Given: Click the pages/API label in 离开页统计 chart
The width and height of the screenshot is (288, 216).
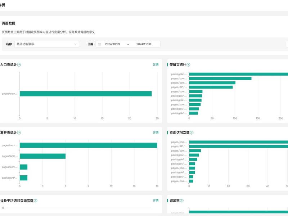Looking at the screenshot, I should (x=10, y=156).
